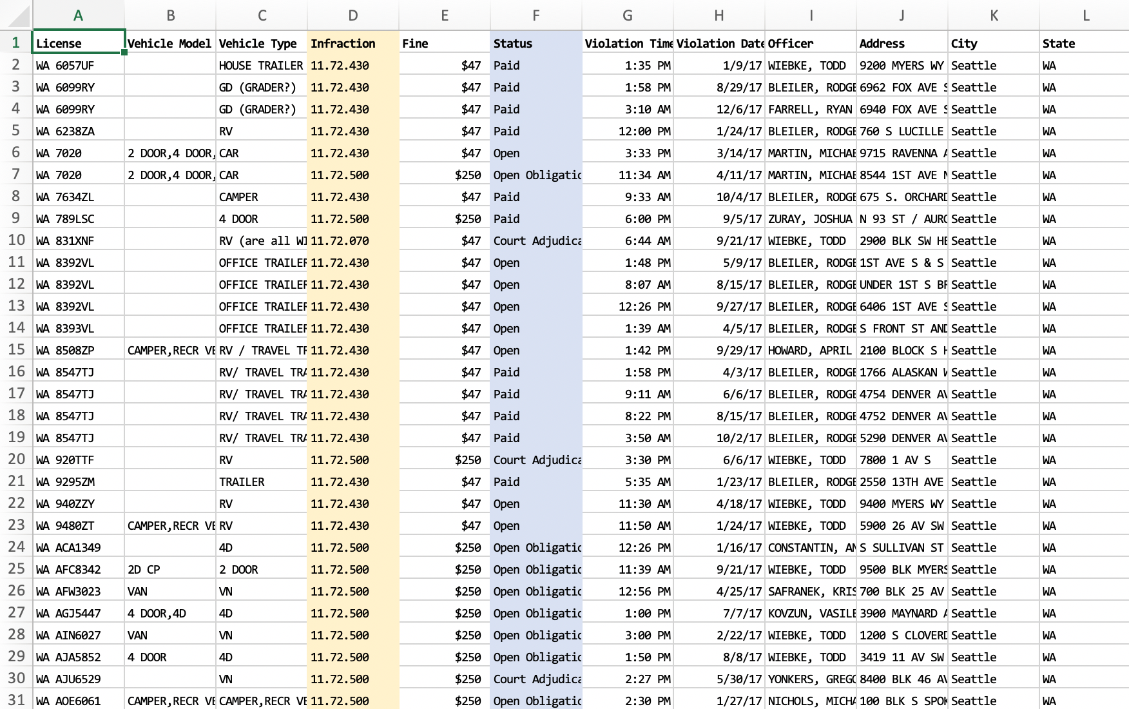Select YONKERS officer cell
This screenshot has width=1129, height=709.
click(810, 679)
